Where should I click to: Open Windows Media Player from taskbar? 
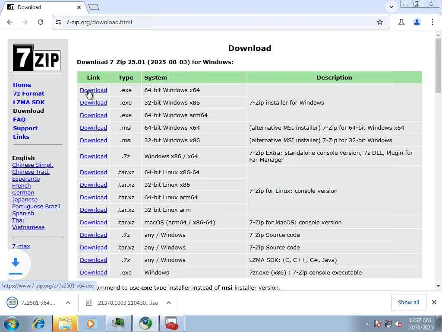(91, 323)
